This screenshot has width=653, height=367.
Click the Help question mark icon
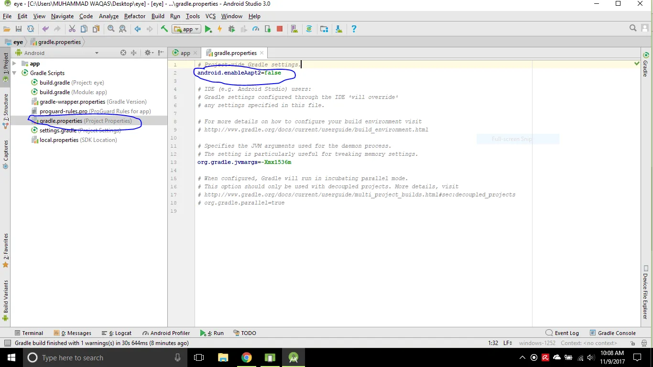(354, 29)
